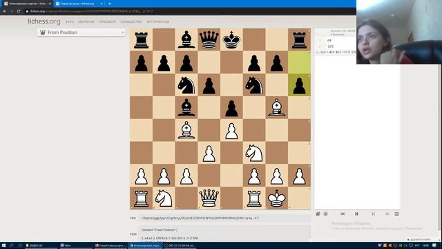Click the PGN text area

click(224, 234)
